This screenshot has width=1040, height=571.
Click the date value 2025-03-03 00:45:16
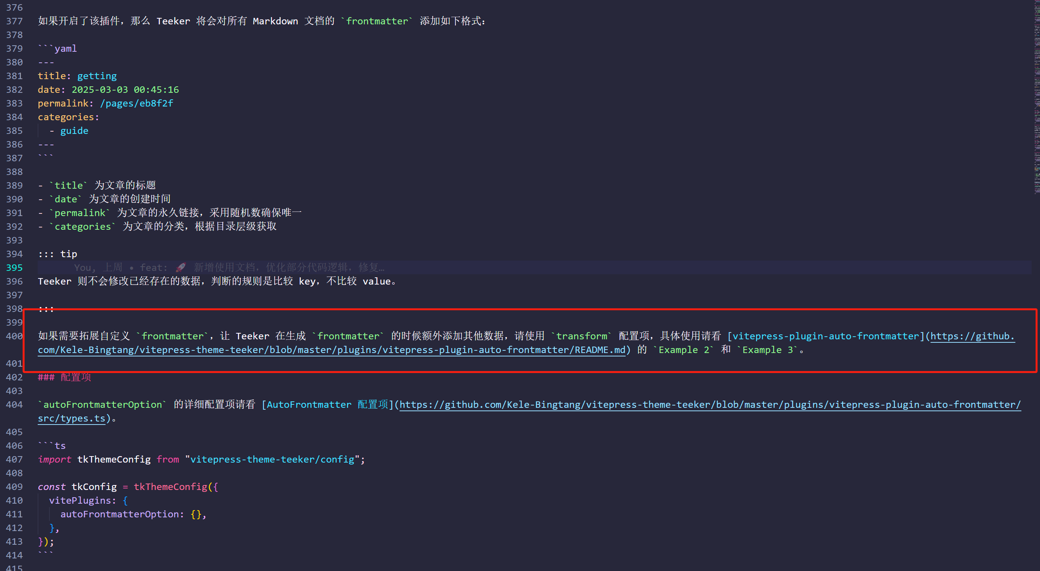pos(125,89)
